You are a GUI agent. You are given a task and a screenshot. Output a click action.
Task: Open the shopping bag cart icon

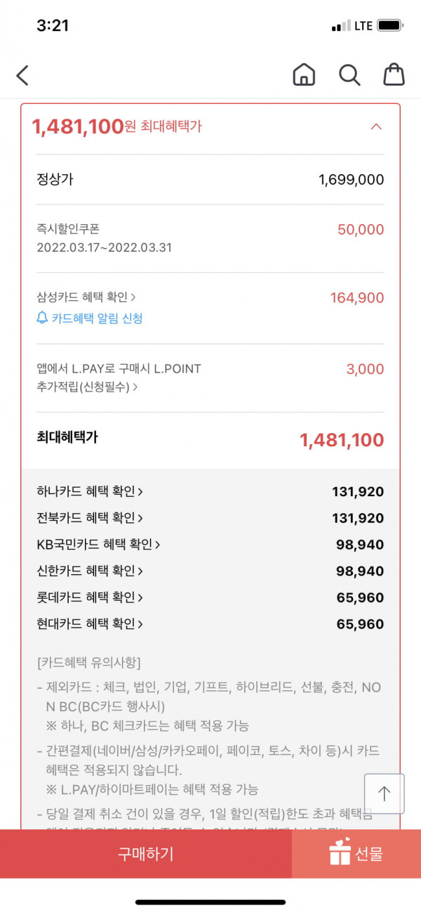coord(394,75)
